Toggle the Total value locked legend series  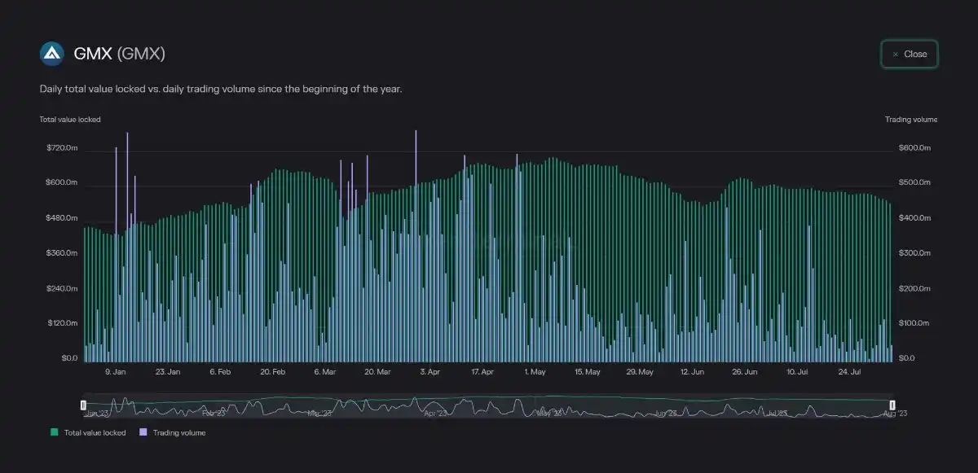click(x=95, y=433)
